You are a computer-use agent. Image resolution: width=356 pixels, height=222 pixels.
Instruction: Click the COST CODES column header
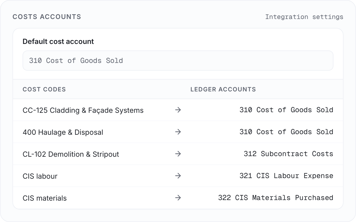click(x=44, y=89)
